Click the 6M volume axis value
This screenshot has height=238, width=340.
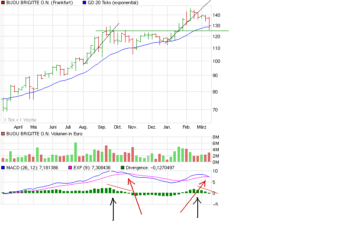(x=216, y=143)
